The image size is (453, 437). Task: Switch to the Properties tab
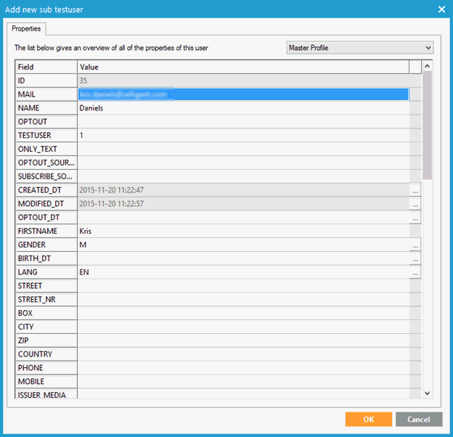[x=27, y=29]
